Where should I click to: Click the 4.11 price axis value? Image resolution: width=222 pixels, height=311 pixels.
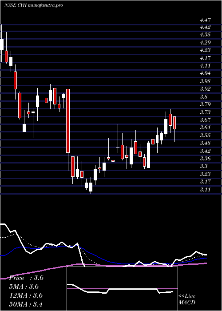point(205,66)
